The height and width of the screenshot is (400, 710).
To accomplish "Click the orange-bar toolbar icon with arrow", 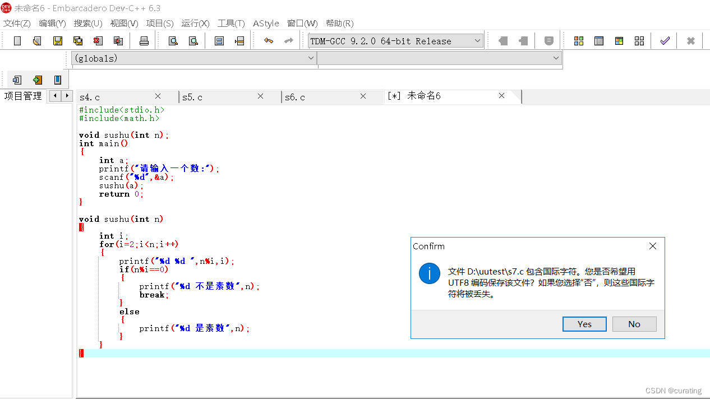I will point(239,41).
